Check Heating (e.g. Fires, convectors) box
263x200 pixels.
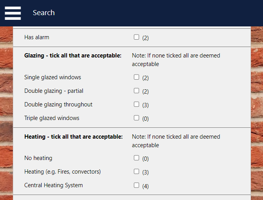point(136,171)
